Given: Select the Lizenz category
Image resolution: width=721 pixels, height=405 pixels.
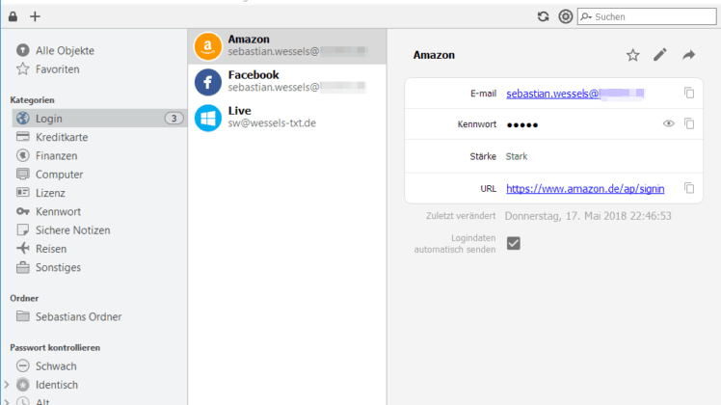Looking at the screenshot, I should tap(40, 193).
